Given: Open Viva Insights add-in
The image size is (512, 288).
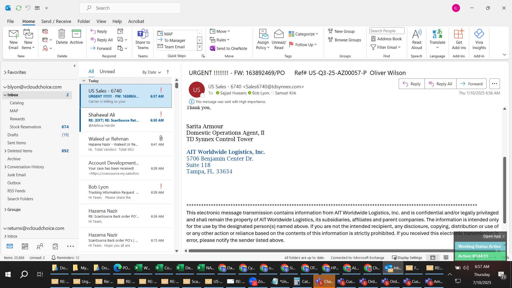Looking at the screenshot, I should click(479, 39).
